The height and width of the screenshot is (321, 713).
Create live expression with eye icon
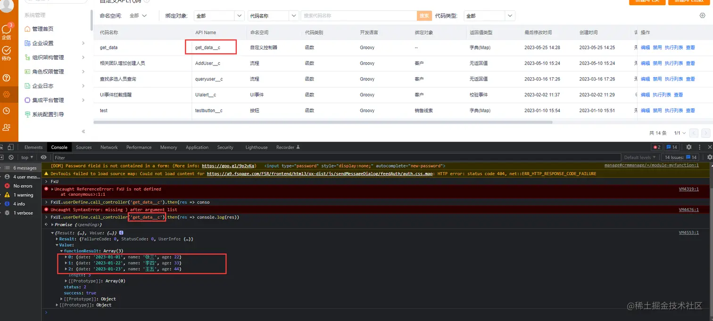click(x=44, y=157)
